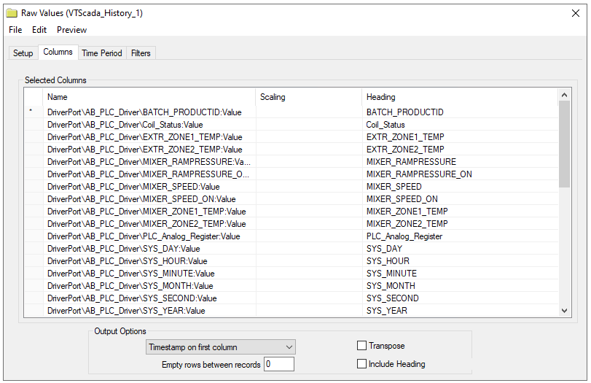Open the Preview menu

[x=71, y=30]
